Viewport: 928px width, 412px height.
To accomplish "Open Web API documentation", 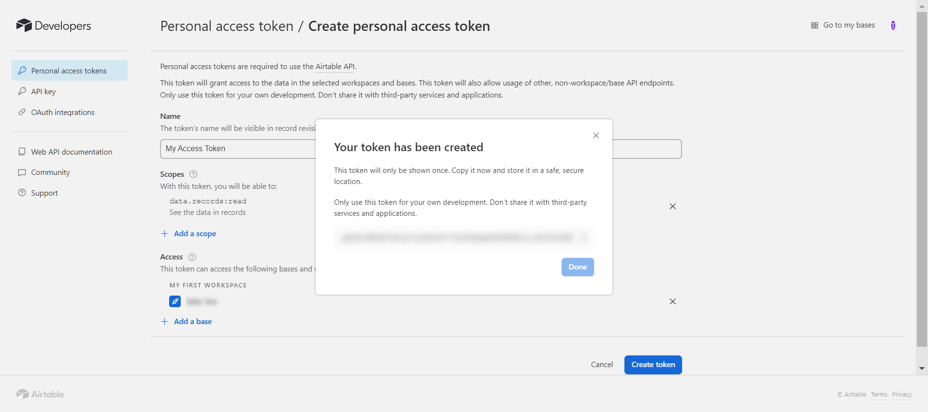I will (72, 152).
